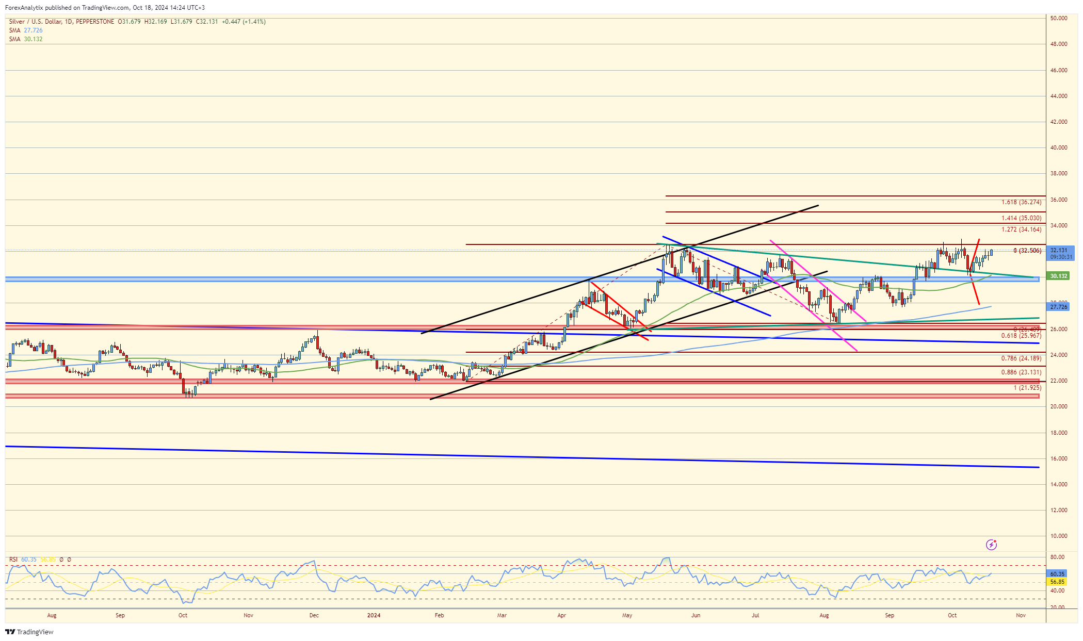Select the 0.786 (24.189) Fibonacci label
The height and width of the screenshot is (641, 1083).
click(1022, 358)
